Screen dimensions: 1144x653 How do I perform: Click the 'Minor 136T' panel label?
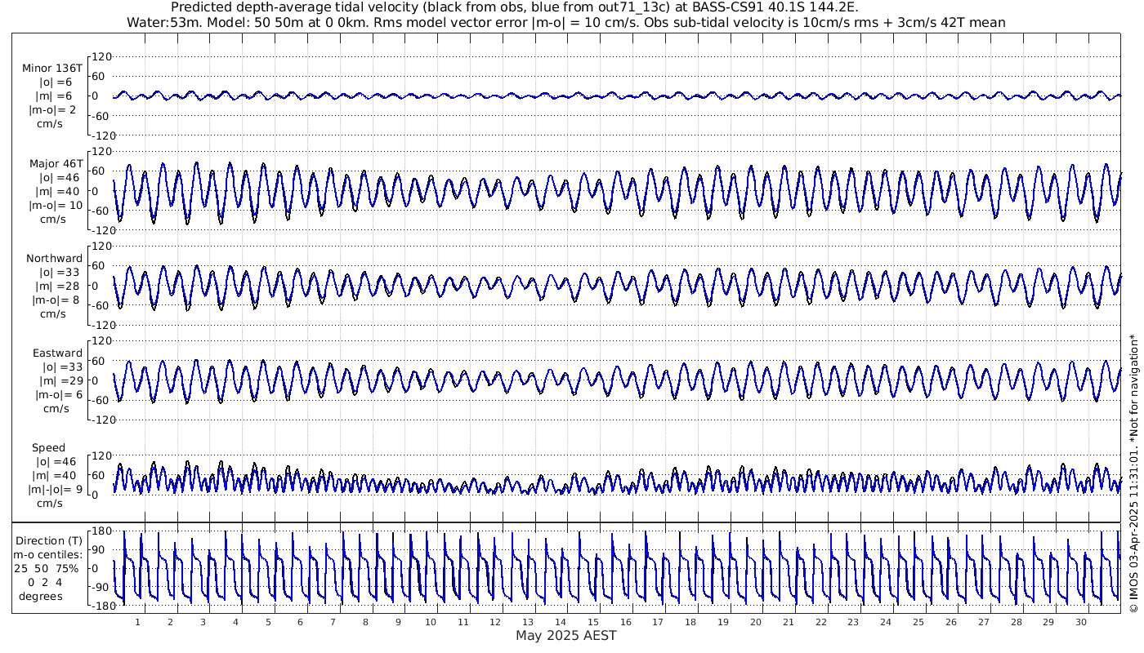[x=52, y=69]
